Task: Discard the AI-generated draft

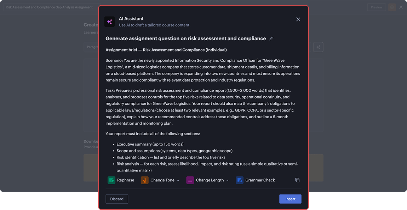Action: (117, 199)
